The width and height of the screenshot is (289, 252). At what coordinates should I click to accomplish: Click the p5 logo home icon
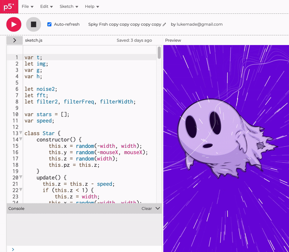click(9, 6)
